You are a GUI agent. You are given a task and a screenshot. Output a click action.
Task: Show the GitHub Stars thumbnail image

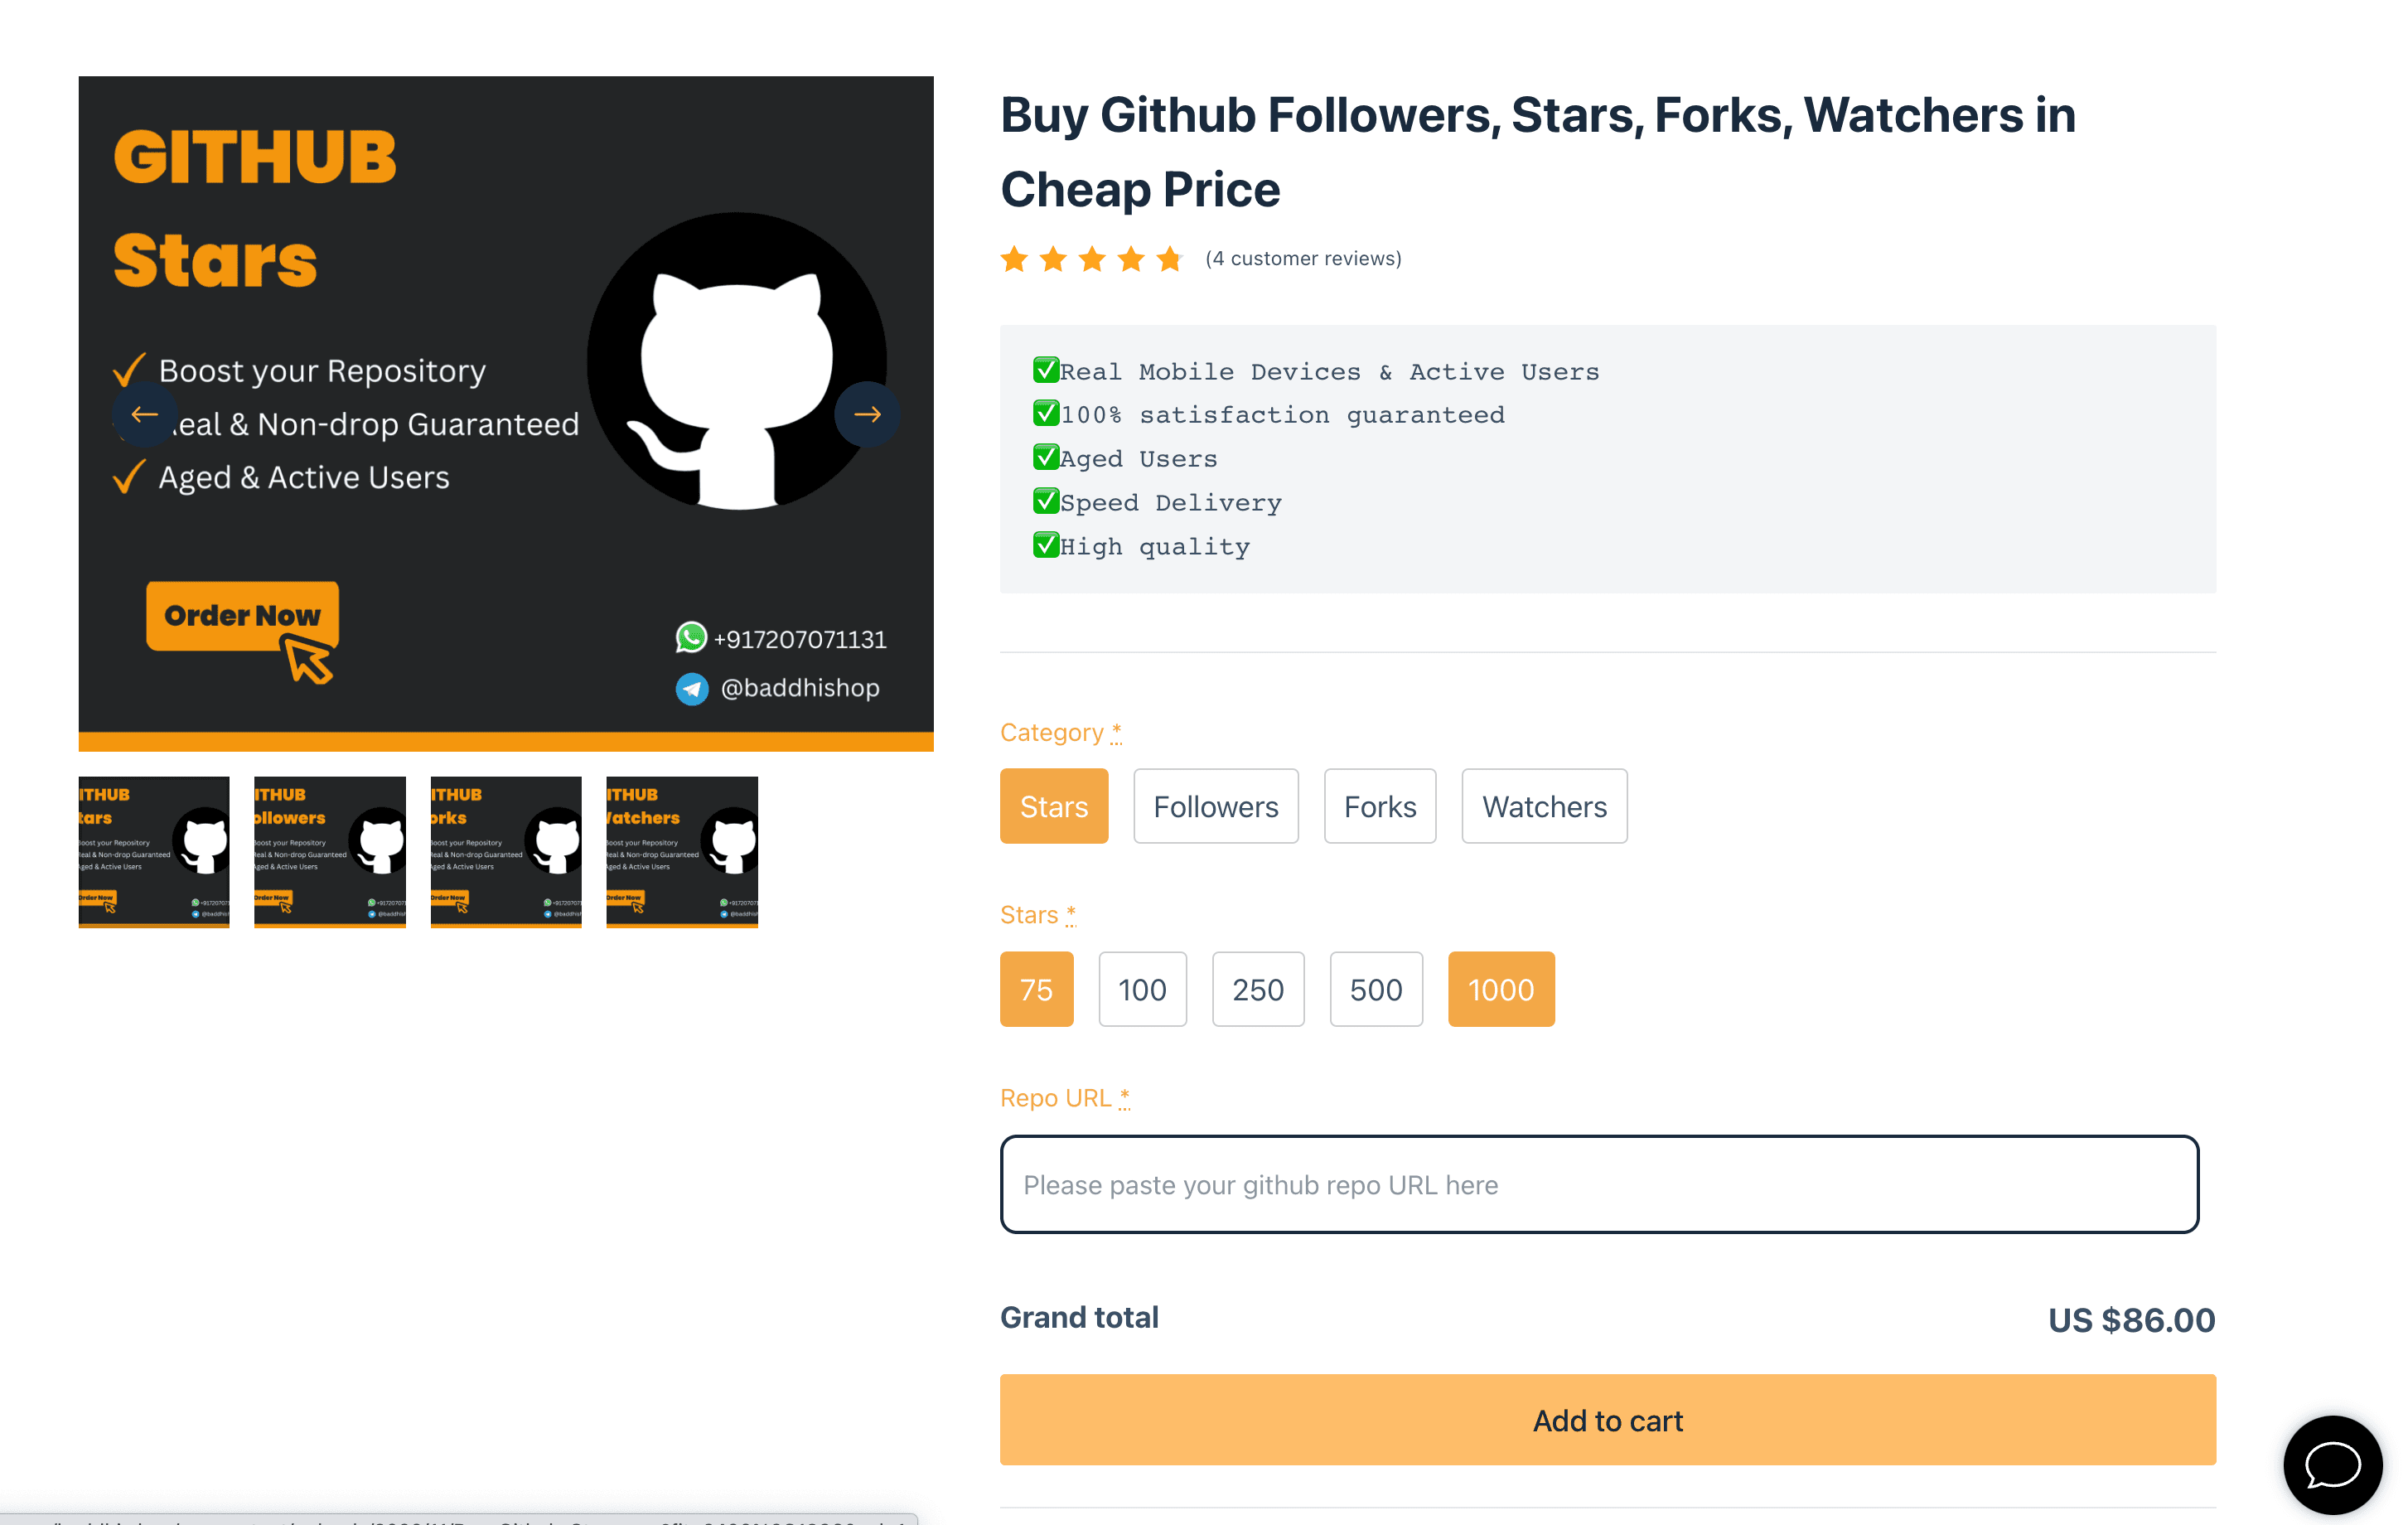pos(154,852)
